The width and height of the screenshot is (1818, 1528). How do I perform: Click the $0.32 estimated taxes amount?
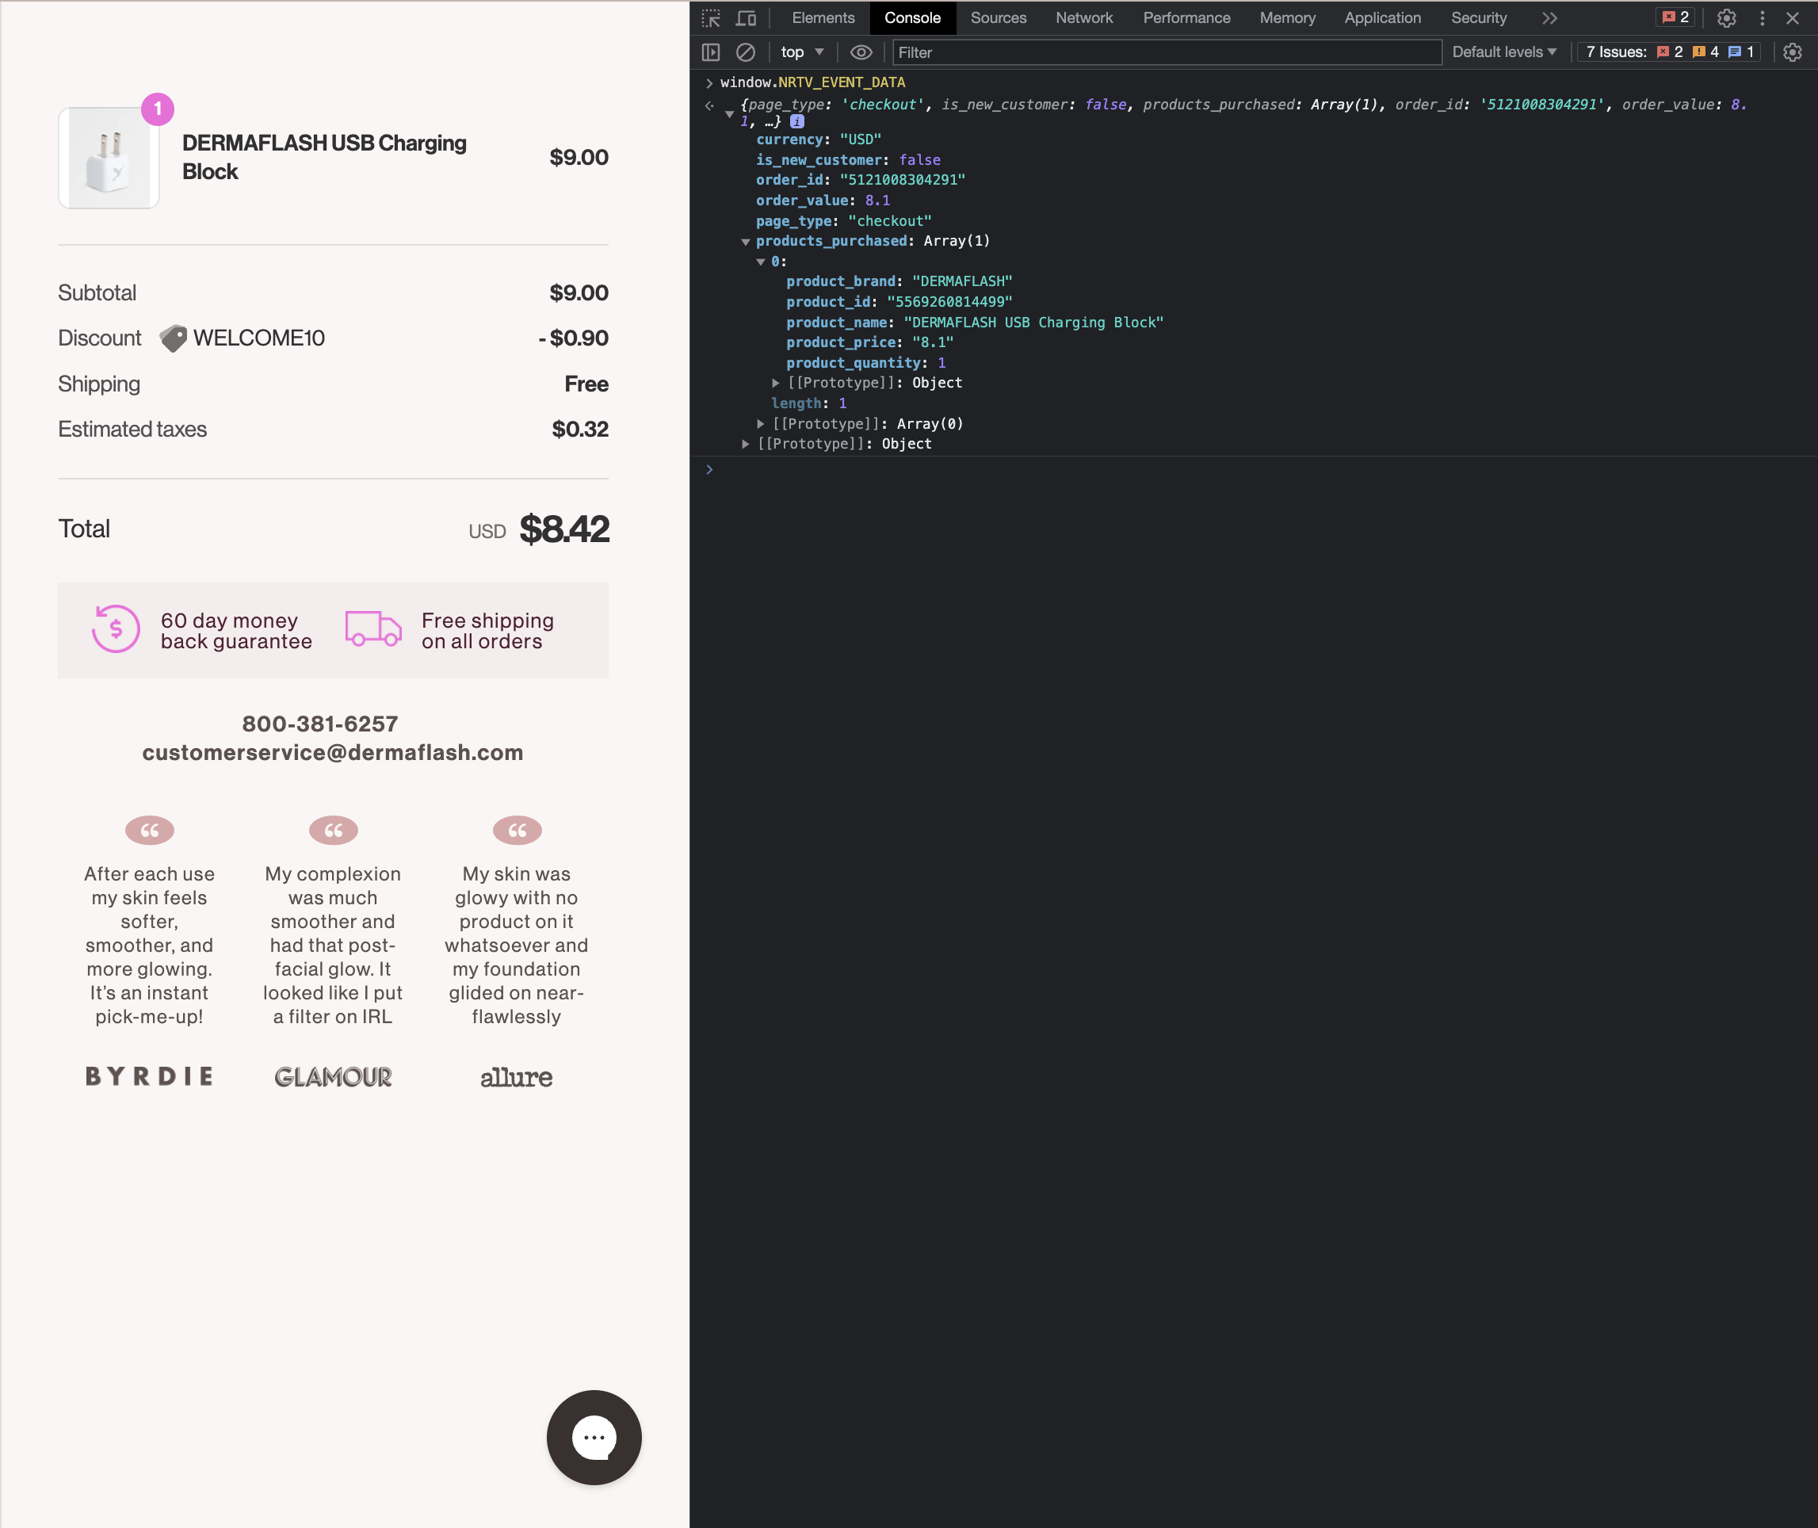point(580,429)
